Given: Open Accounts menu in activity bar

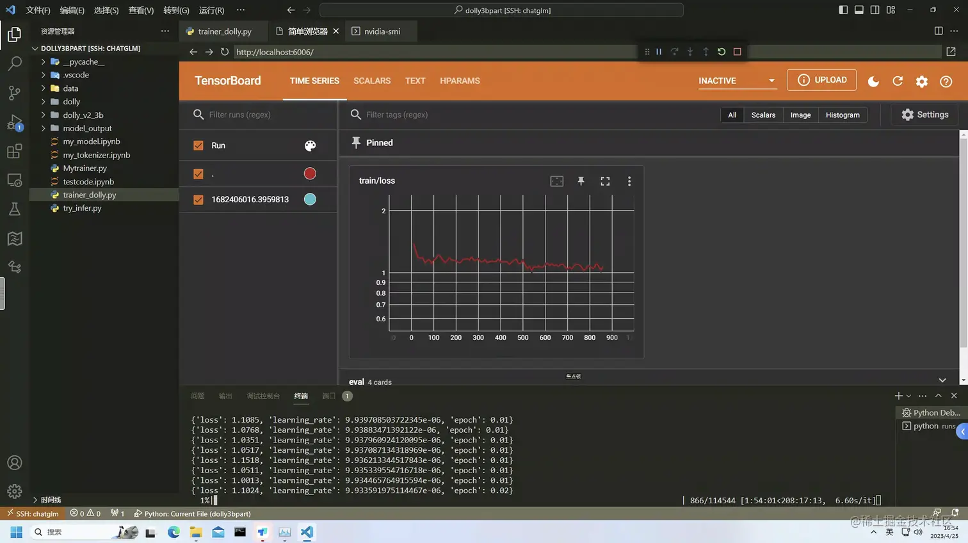Looking at the screenshot, I should 14,462.
